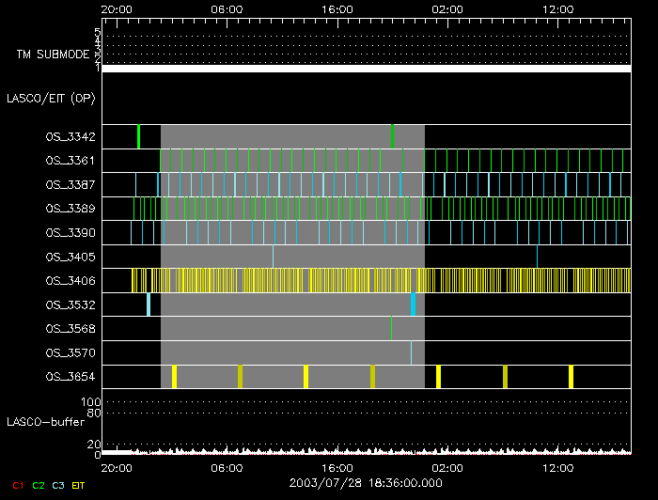Image resolution: width=658 pixels, height=500 pixels.
Task: Click the LASCO-buffer axis label
Action: click(45, 422)
